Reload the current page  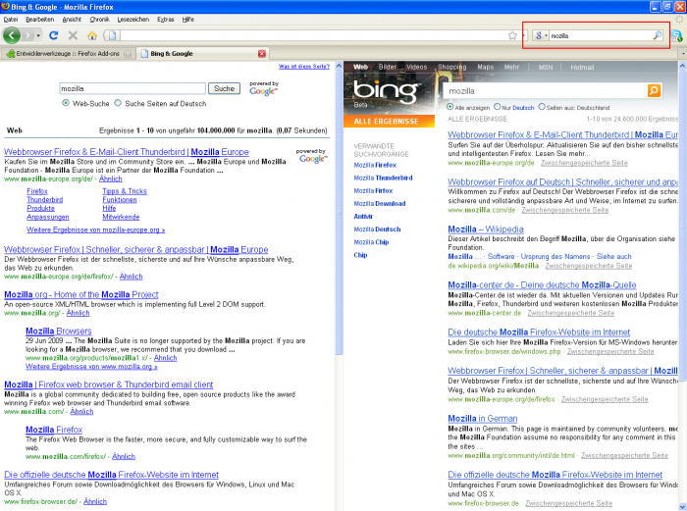[x=53, y=35]
